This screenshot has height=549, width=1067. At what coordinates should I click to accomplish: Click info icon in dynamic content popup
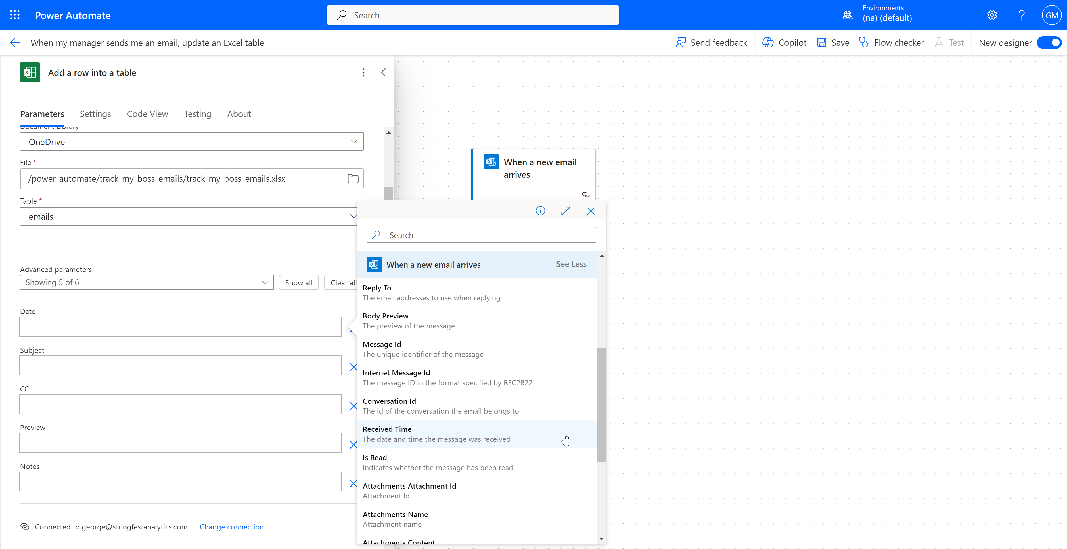click(x=540, y=211)
